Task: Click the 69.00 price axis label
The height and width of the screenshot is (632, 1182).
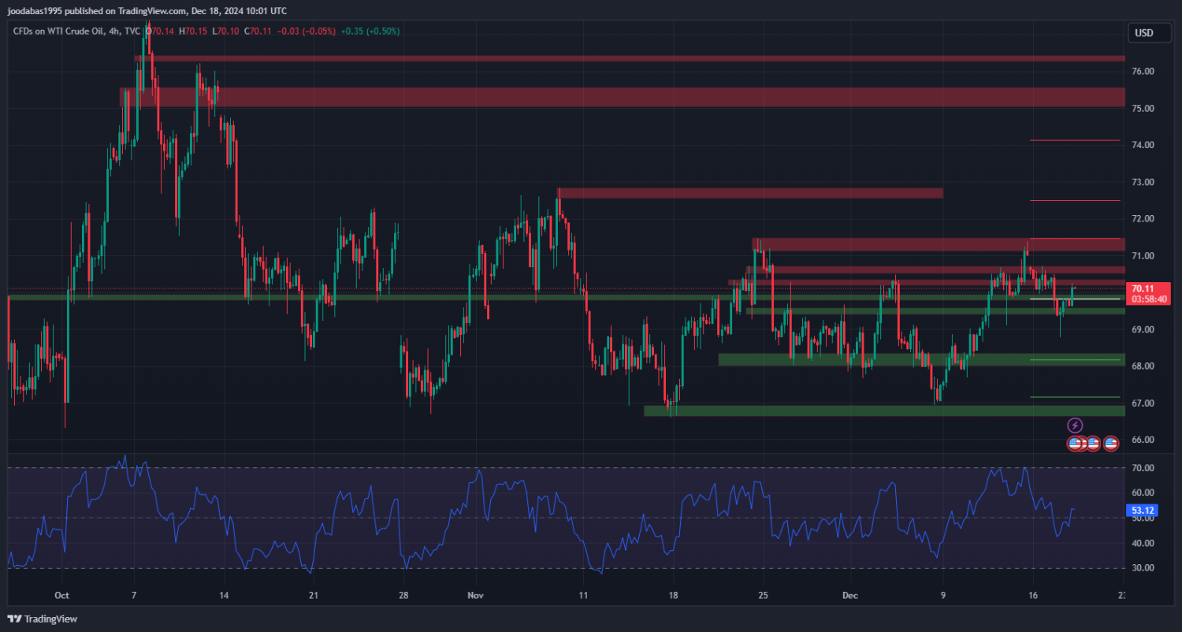Action: pos(1143,329)
